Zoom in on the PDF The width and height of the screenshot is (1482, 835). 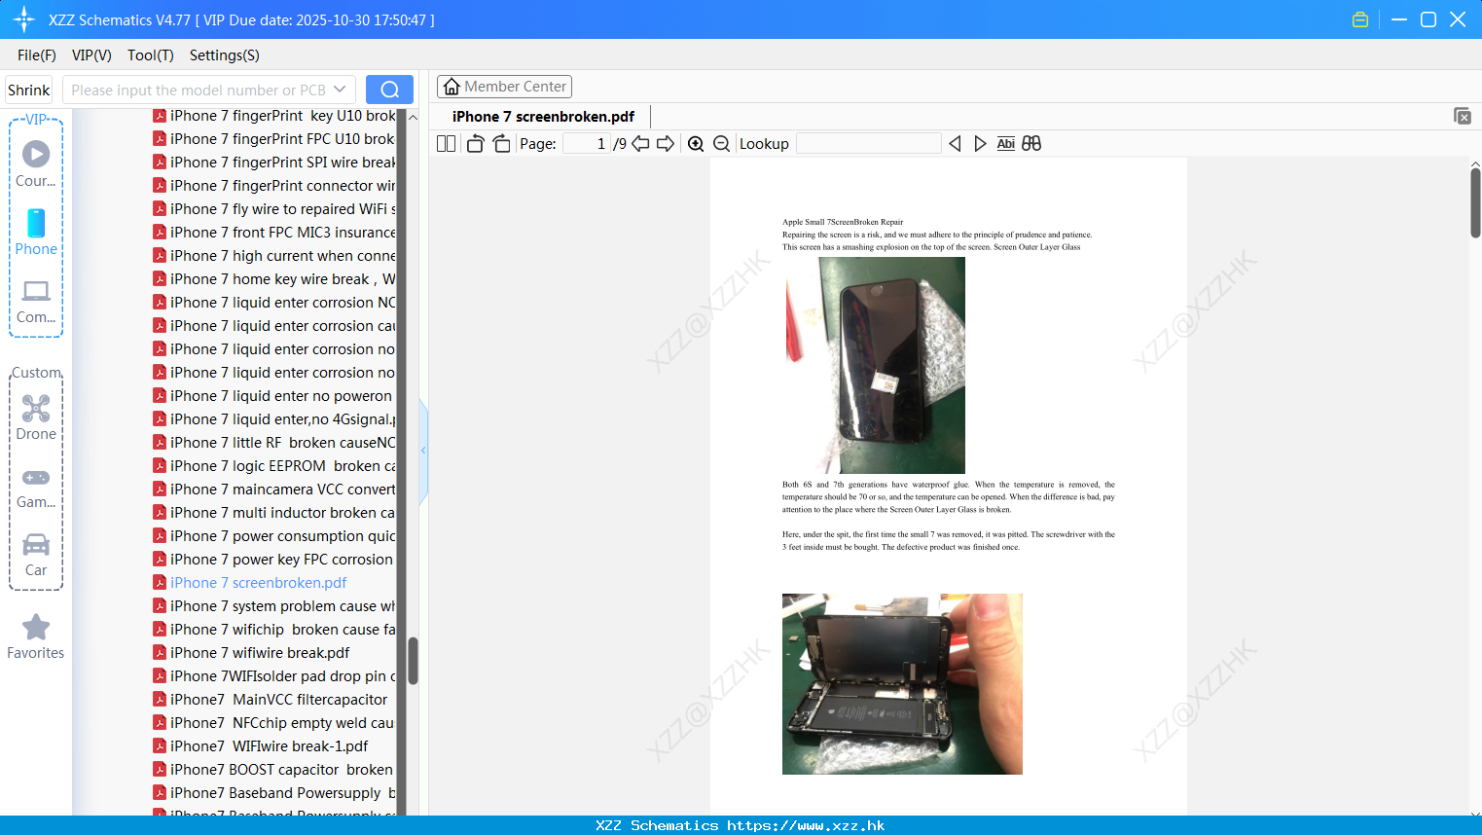[x=696, y=144]
